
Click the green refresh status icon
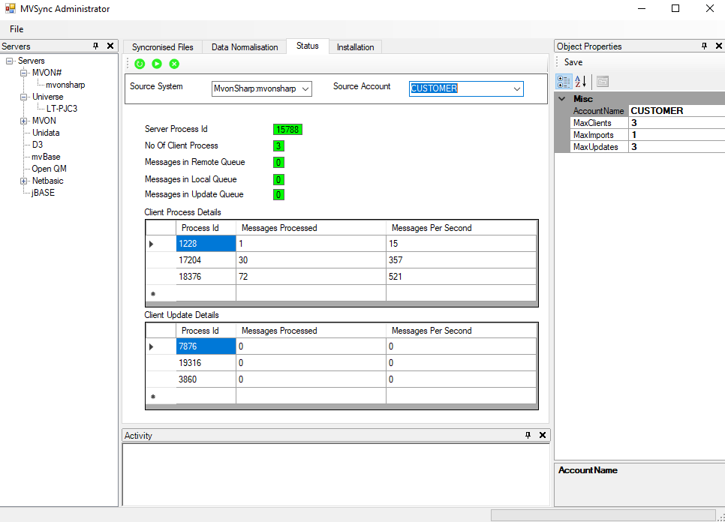coord(140,64)
